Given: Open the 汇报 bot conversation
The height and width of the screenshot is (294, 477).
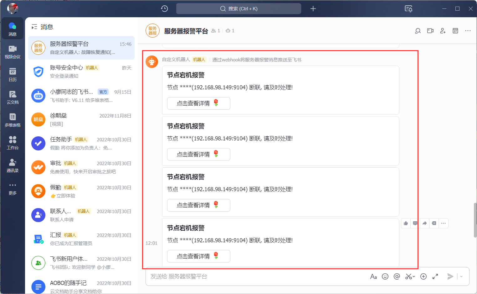Looking at the screenshot, I should (x=81, y=239).
